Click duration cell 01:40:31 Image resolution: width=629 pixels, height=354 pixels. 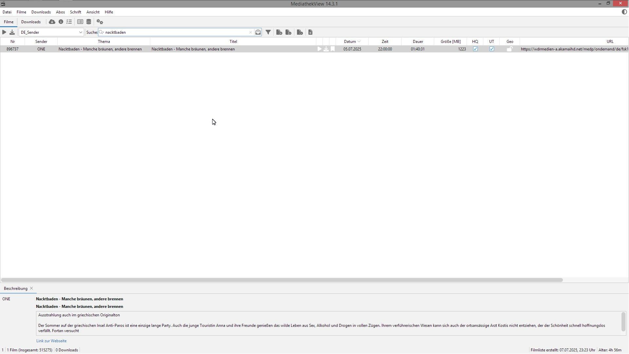point(418,49)
